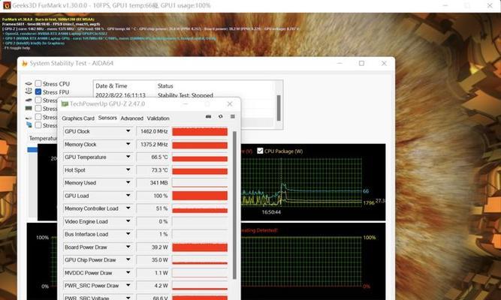Viewport: 501px width, 300px height.
Task: Open the Validation tab
Action: point(158,118)
